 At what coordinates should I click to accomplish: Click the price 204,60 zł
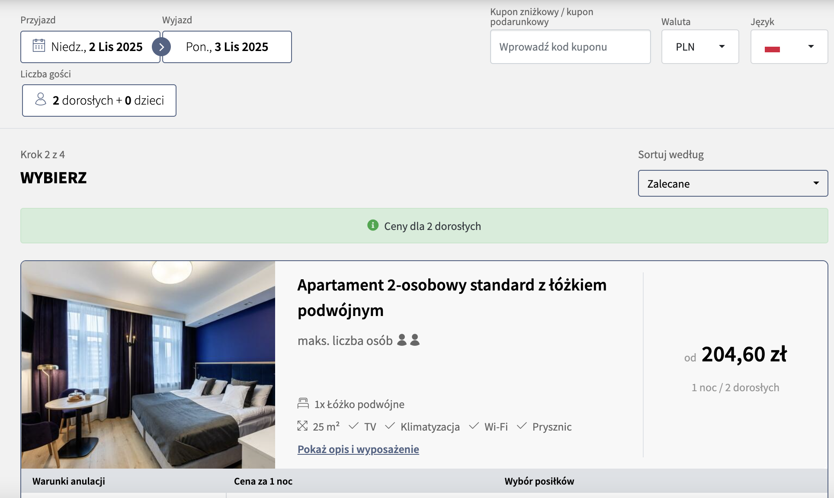coord(744,354)
